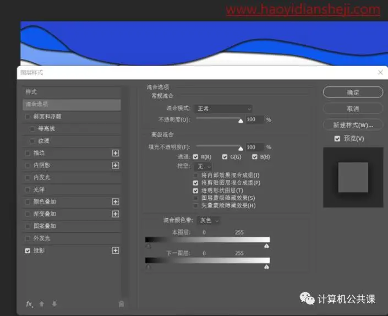The width and height of the screenshot is (388, 316).
Task: Click the 取消 button
Action: click(x=353, y=108)
